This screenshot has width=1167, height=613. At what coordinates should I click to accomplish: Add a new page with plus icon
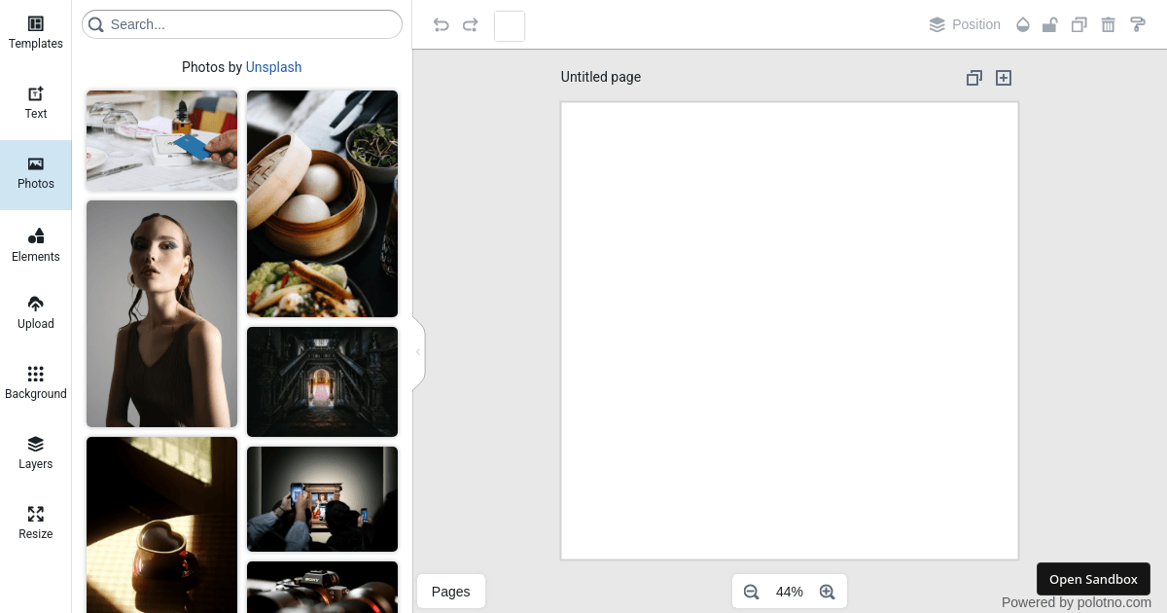click(x=1004, y=78)
